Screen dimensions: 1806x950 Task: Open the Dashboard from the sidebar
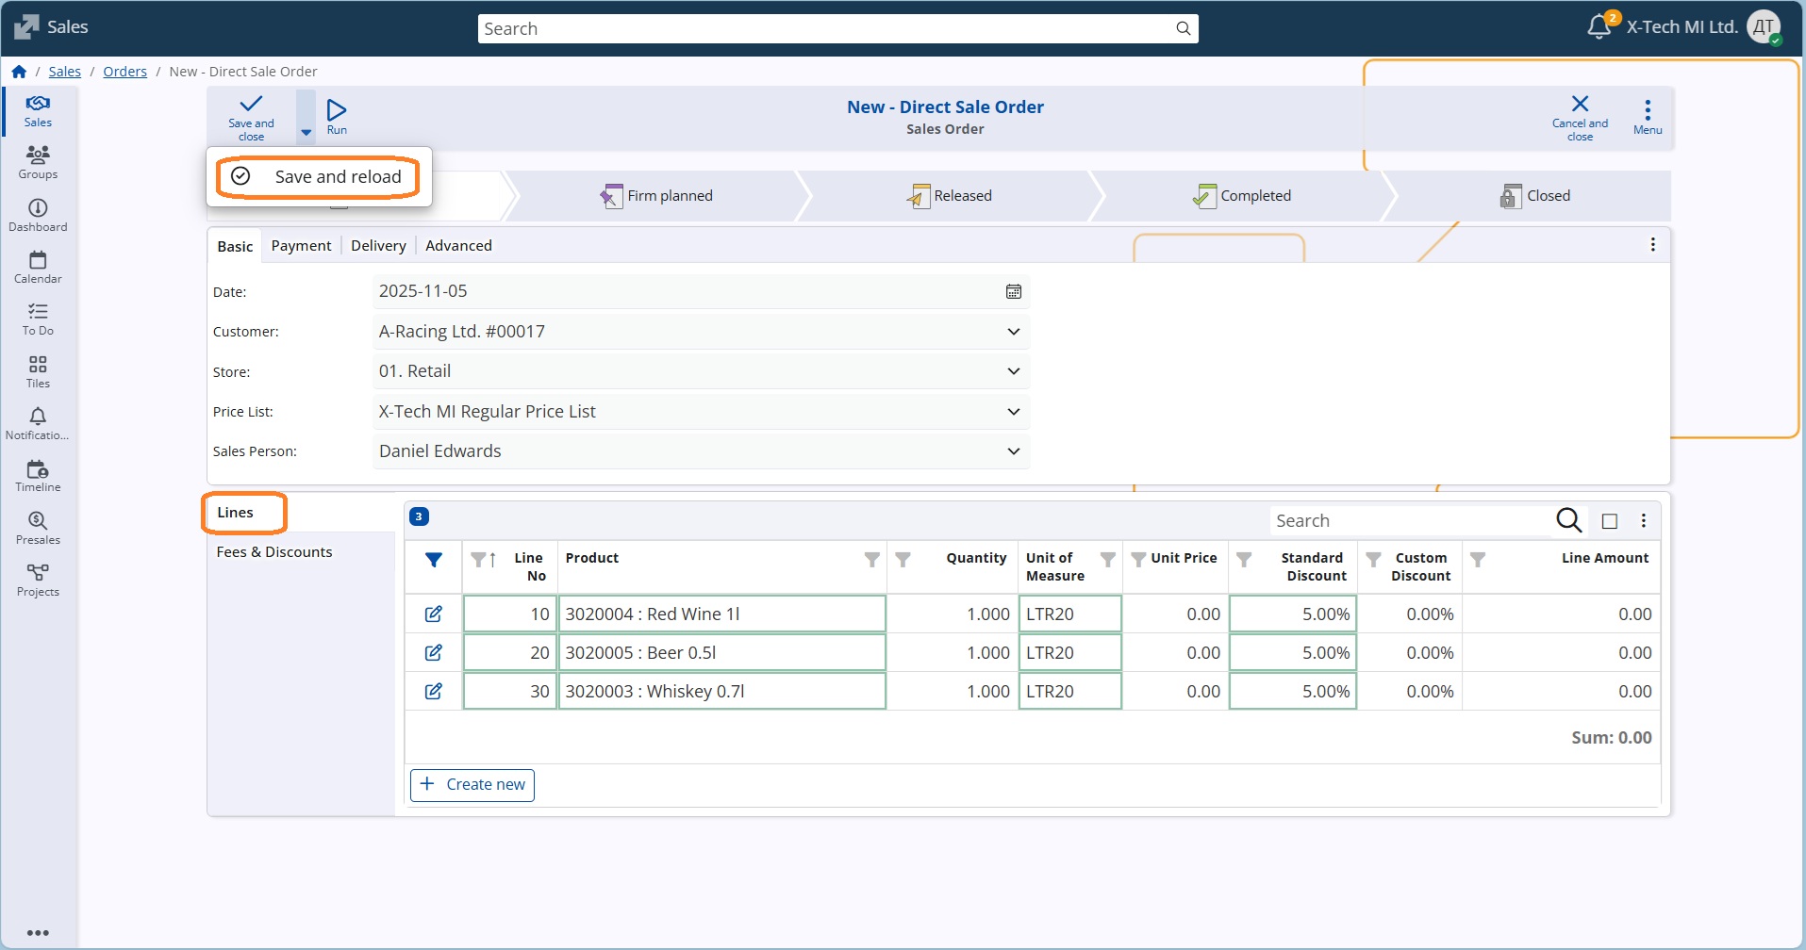38,215
